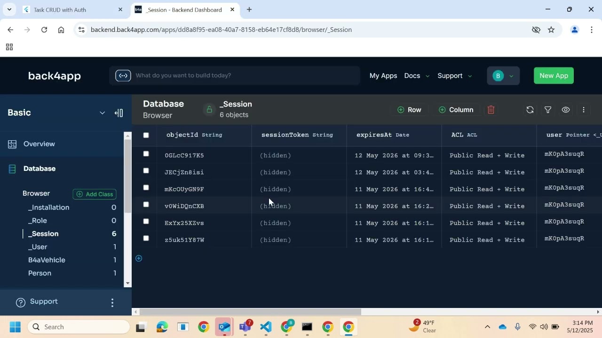Check the row mKcOUyGN9F
This screenshot has width=602, height=338.
[146, 188]
